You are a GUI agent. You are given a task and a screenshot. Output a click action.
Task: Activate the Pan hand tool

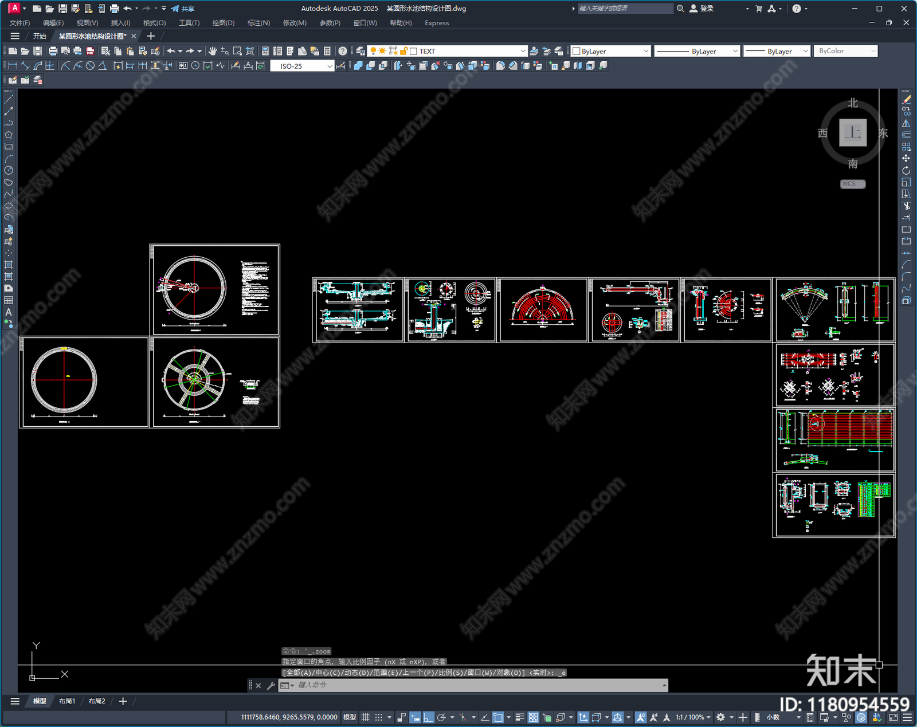click(x=213, y=51)
